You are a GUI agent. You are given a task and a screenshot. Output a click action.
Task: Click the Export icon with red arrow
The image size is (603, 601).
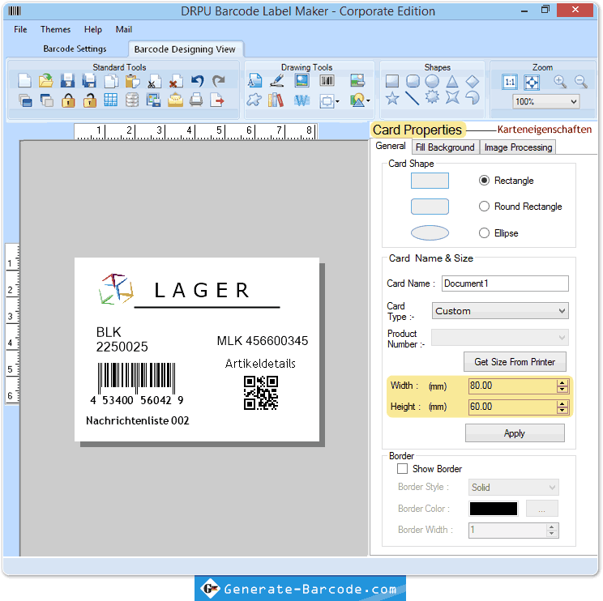point(217,100)
